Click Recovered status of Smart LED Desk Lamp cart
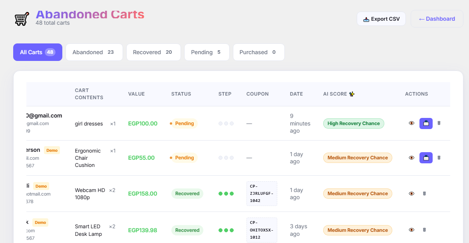Image resolution: width=469 pixels, height=243 pixels. tap(187, 230)
